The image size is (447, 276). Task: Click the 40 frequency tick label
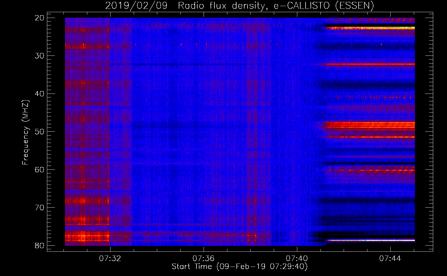coord(40,94)
